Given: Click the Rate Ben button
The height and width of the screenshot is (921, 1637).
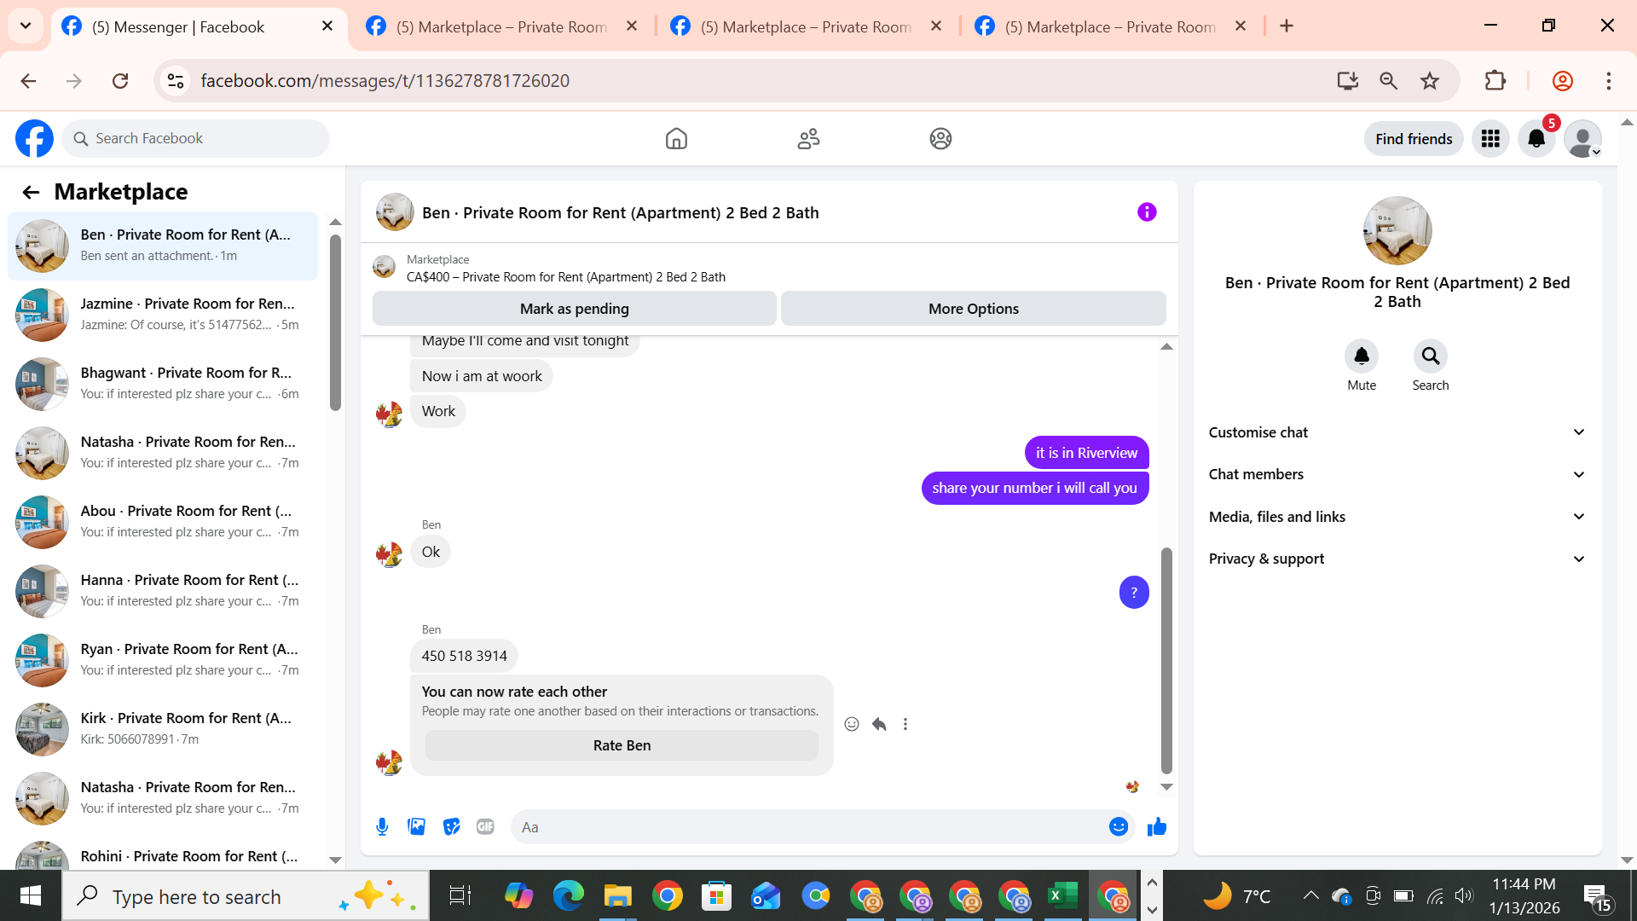Looking at the screenshot, I should tap(622, 745).
